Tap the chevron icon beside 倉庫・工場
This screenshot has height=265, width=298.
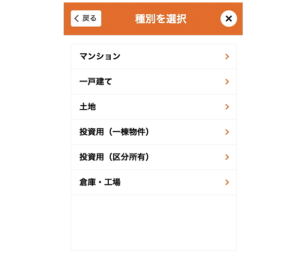[227, 182]
